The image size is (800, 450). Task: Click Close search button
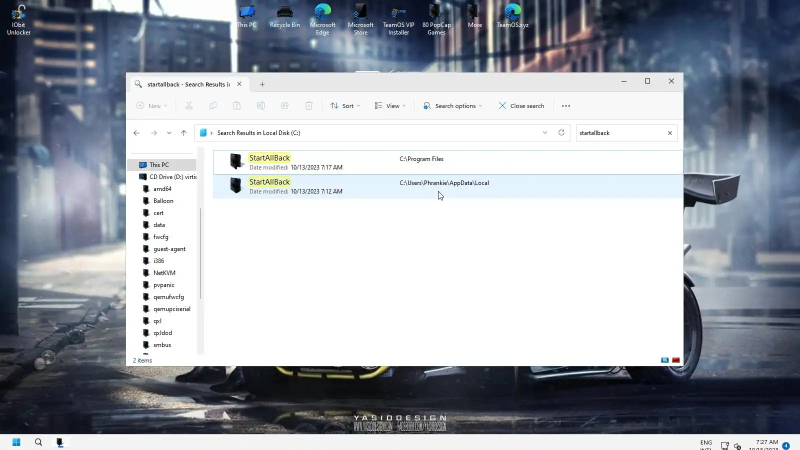521,105
